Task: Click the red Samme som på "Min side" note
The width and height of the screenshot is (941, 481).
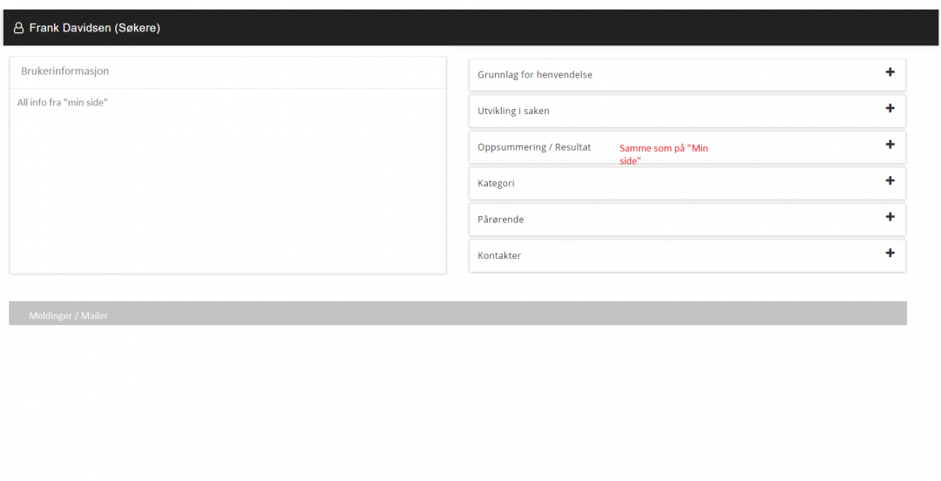Action: (x=663, y=154)
